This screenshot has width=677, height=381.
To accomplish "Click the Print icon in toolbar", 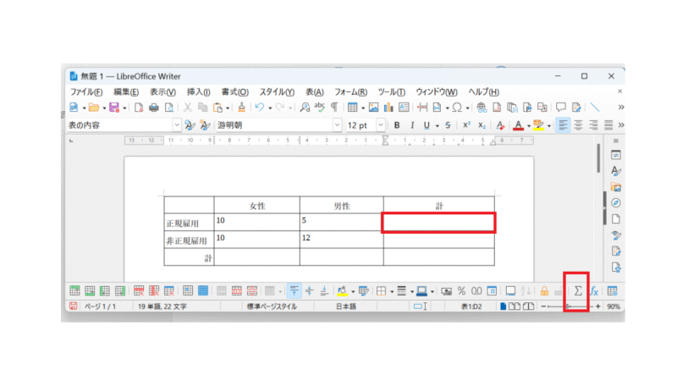I will tap(154, 108).
